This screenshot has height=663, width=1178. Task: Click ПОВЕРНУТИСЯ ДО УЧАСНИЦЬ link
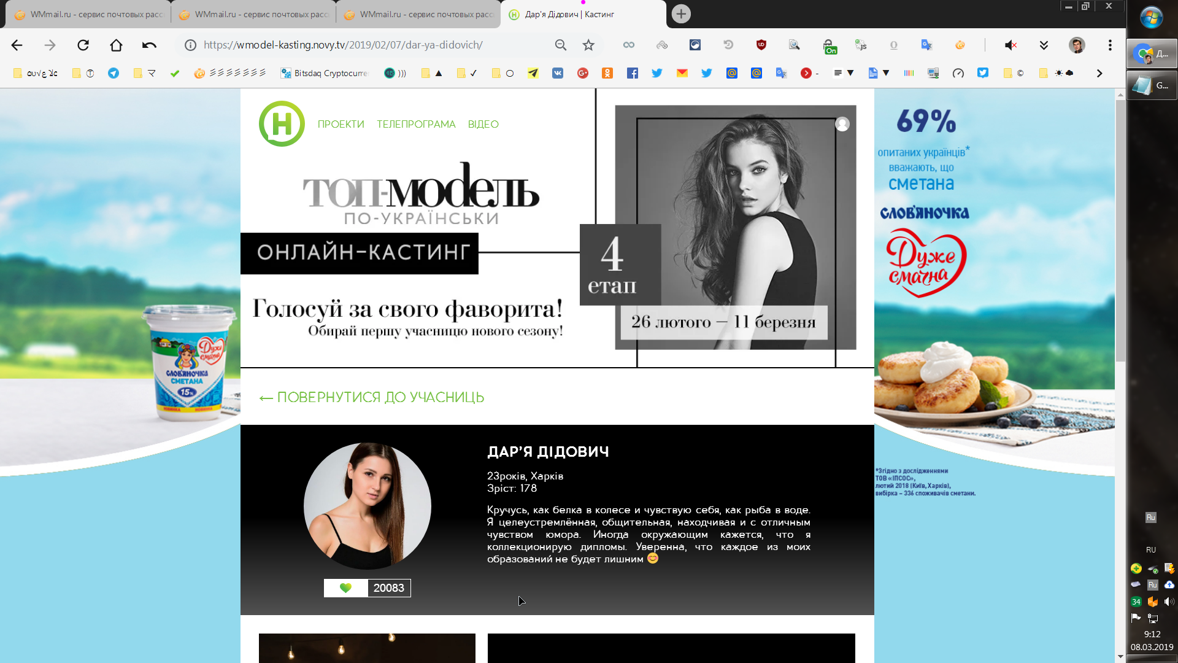(x=372, y=397)
